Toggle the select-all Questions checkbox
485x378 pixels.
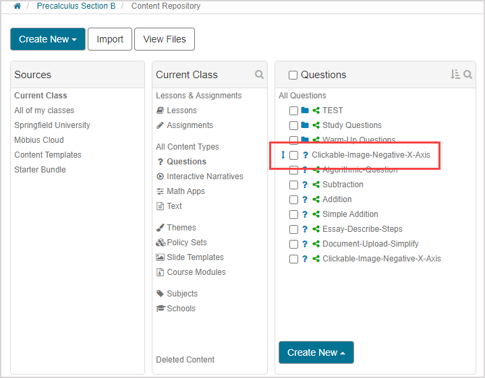293,75
